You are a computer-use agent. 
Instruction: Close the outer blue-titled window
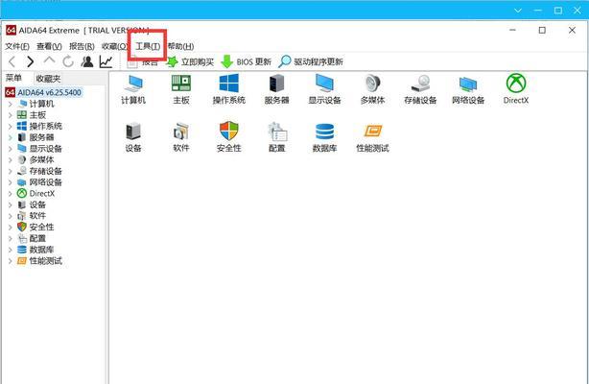click(577, 11)
